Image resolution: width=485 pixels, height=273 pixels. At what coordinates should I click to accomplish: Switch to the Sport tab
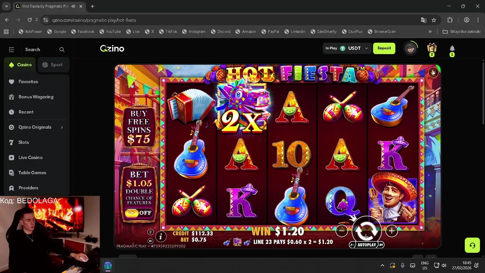[52, 65]
